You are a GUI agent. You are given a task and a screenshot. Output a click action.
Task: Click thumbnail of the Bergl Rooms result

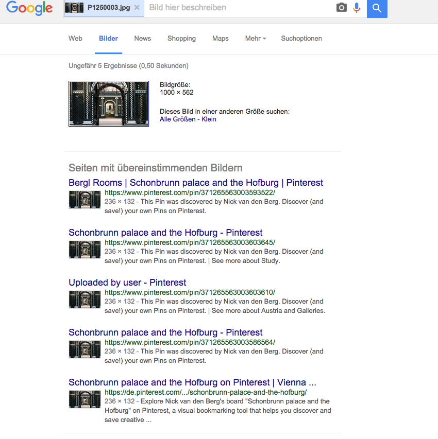(x=85, y=199)
